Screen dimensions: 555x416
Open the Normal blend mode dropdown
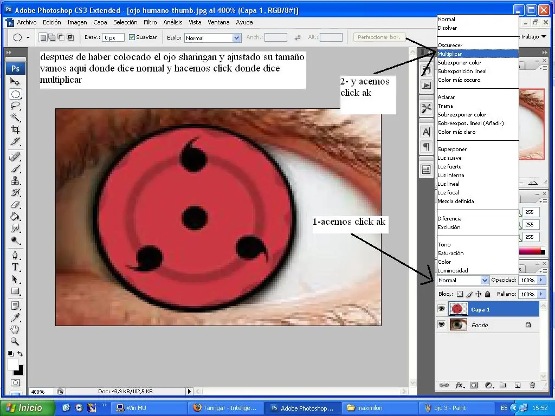coord(463,280)
